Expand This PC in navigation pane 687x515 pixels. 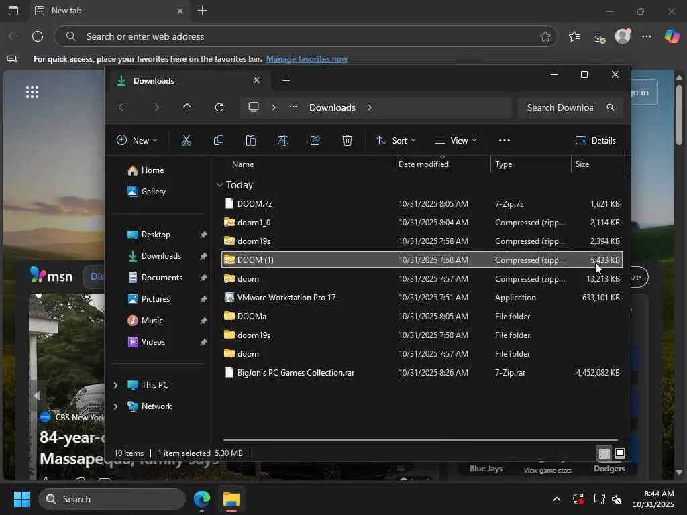[115, 385]
